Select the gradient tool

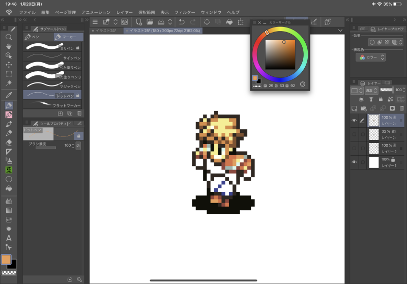click(x=9, y=210)
